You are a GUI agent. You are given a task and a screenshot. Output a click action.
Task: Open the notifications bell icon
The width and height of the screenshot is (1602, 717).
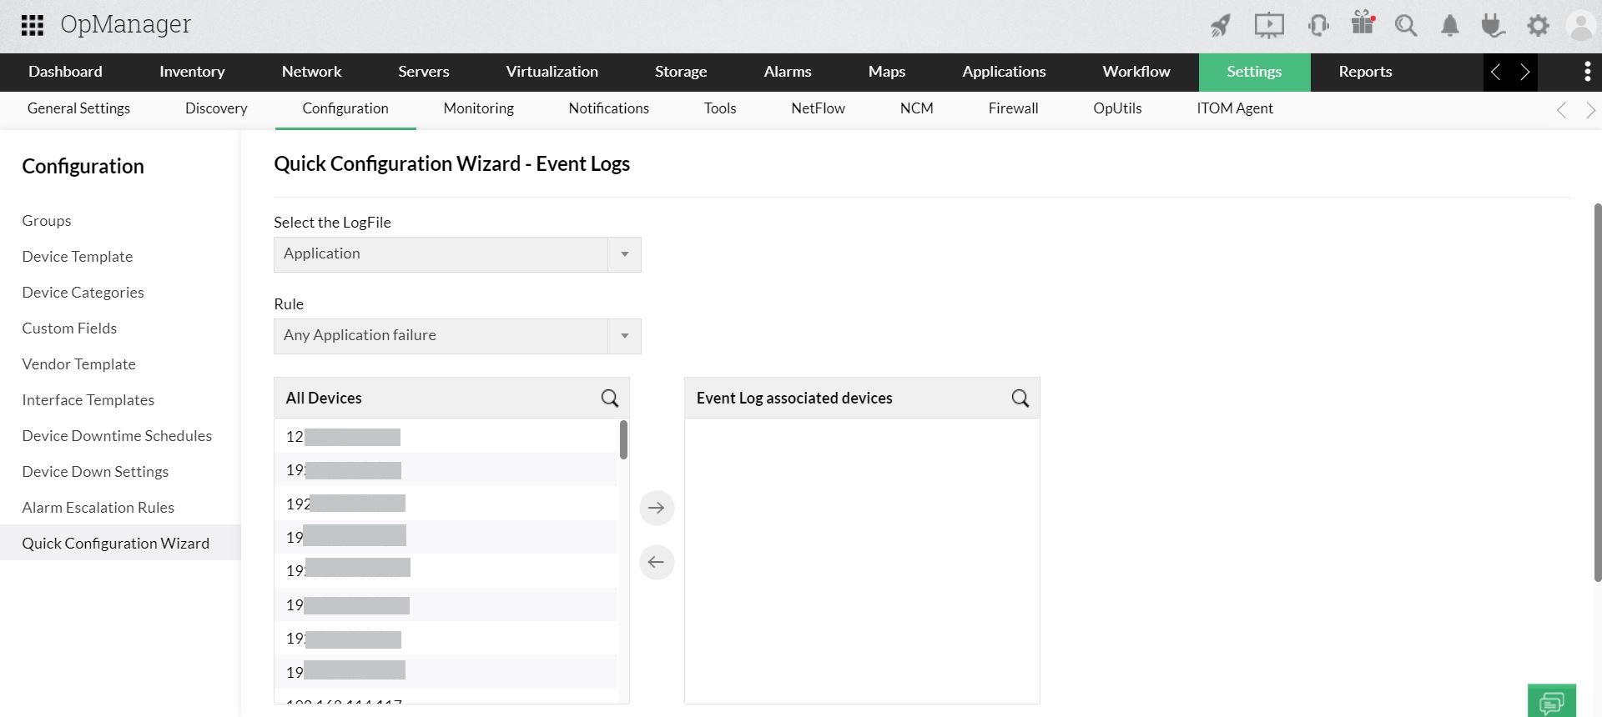[1450, 26]
